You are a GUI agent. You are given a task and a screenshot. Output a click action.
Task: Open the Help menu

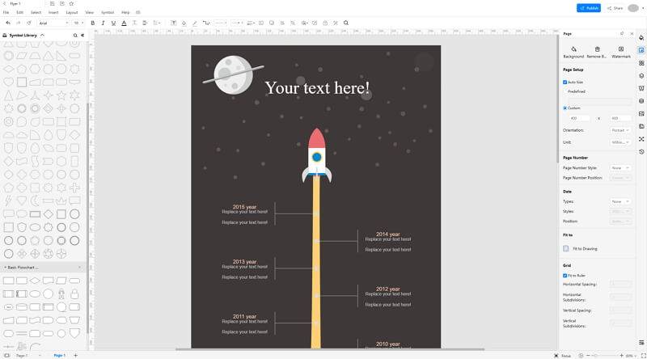coord(125,12)
